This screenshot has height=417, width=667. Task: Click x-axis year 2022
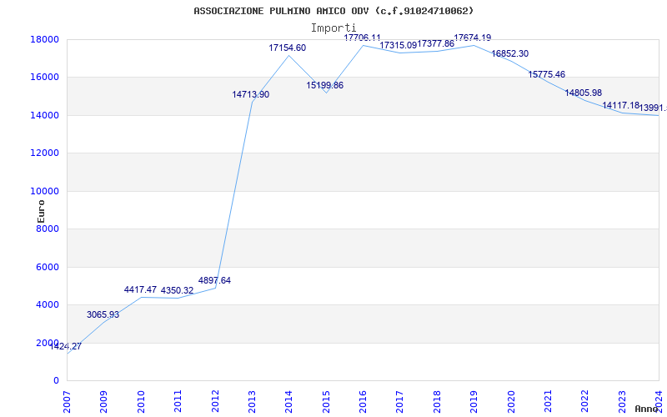[x=585, y=401]
